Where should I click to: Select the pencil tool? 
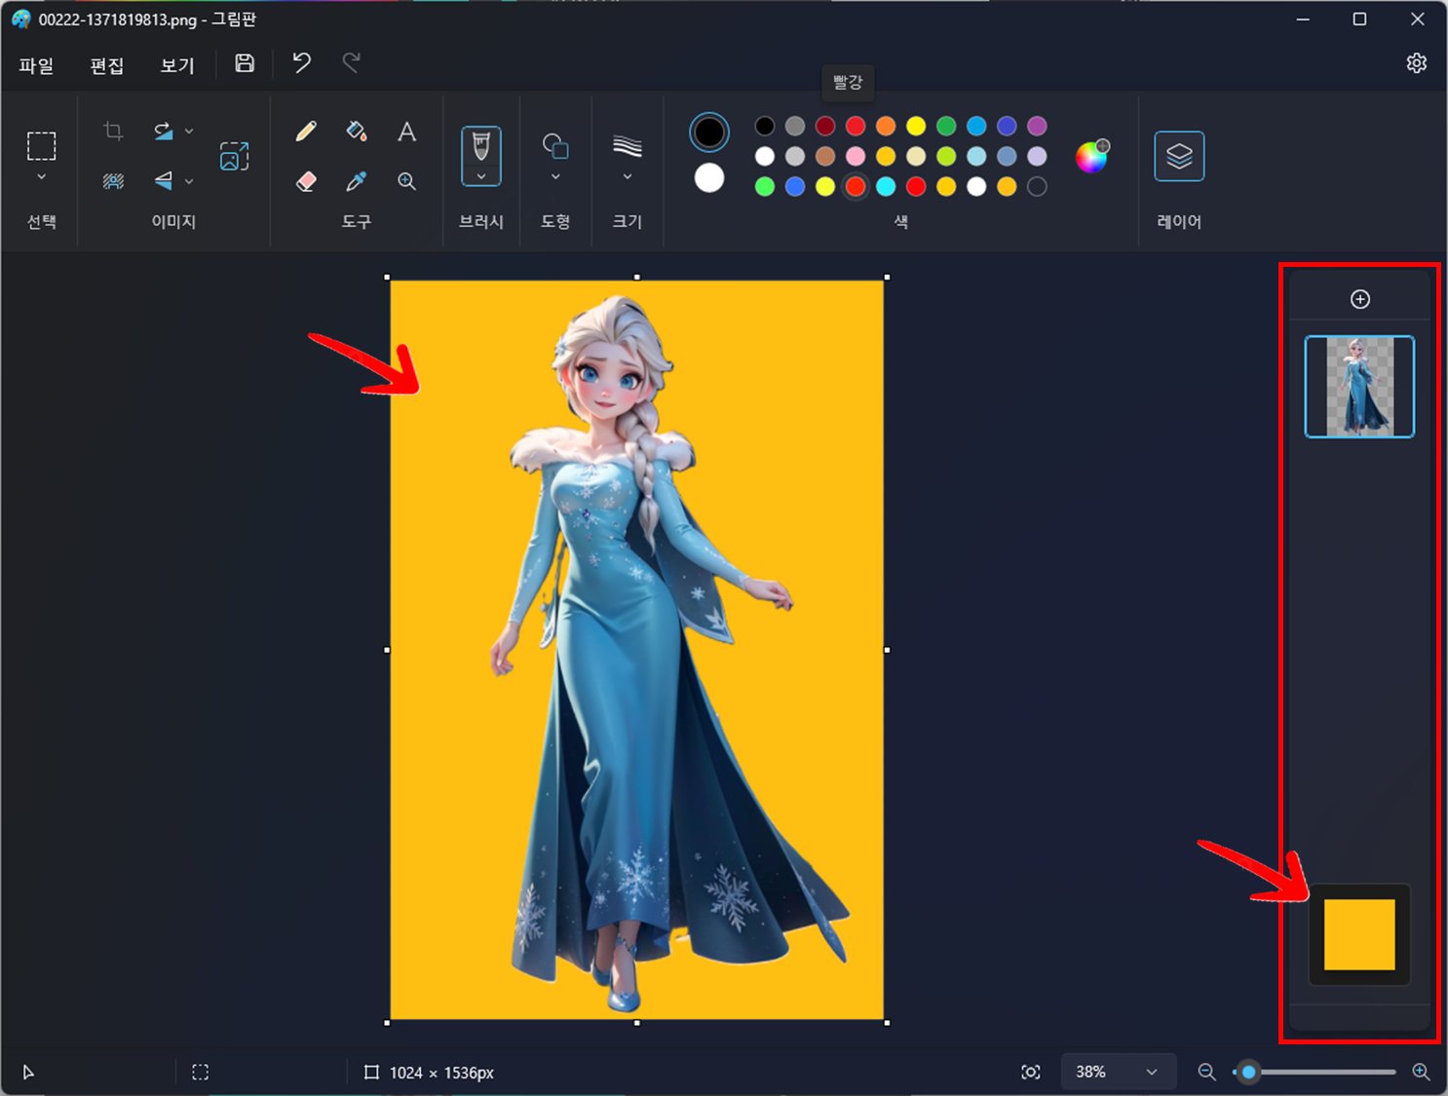pos(306,131)
